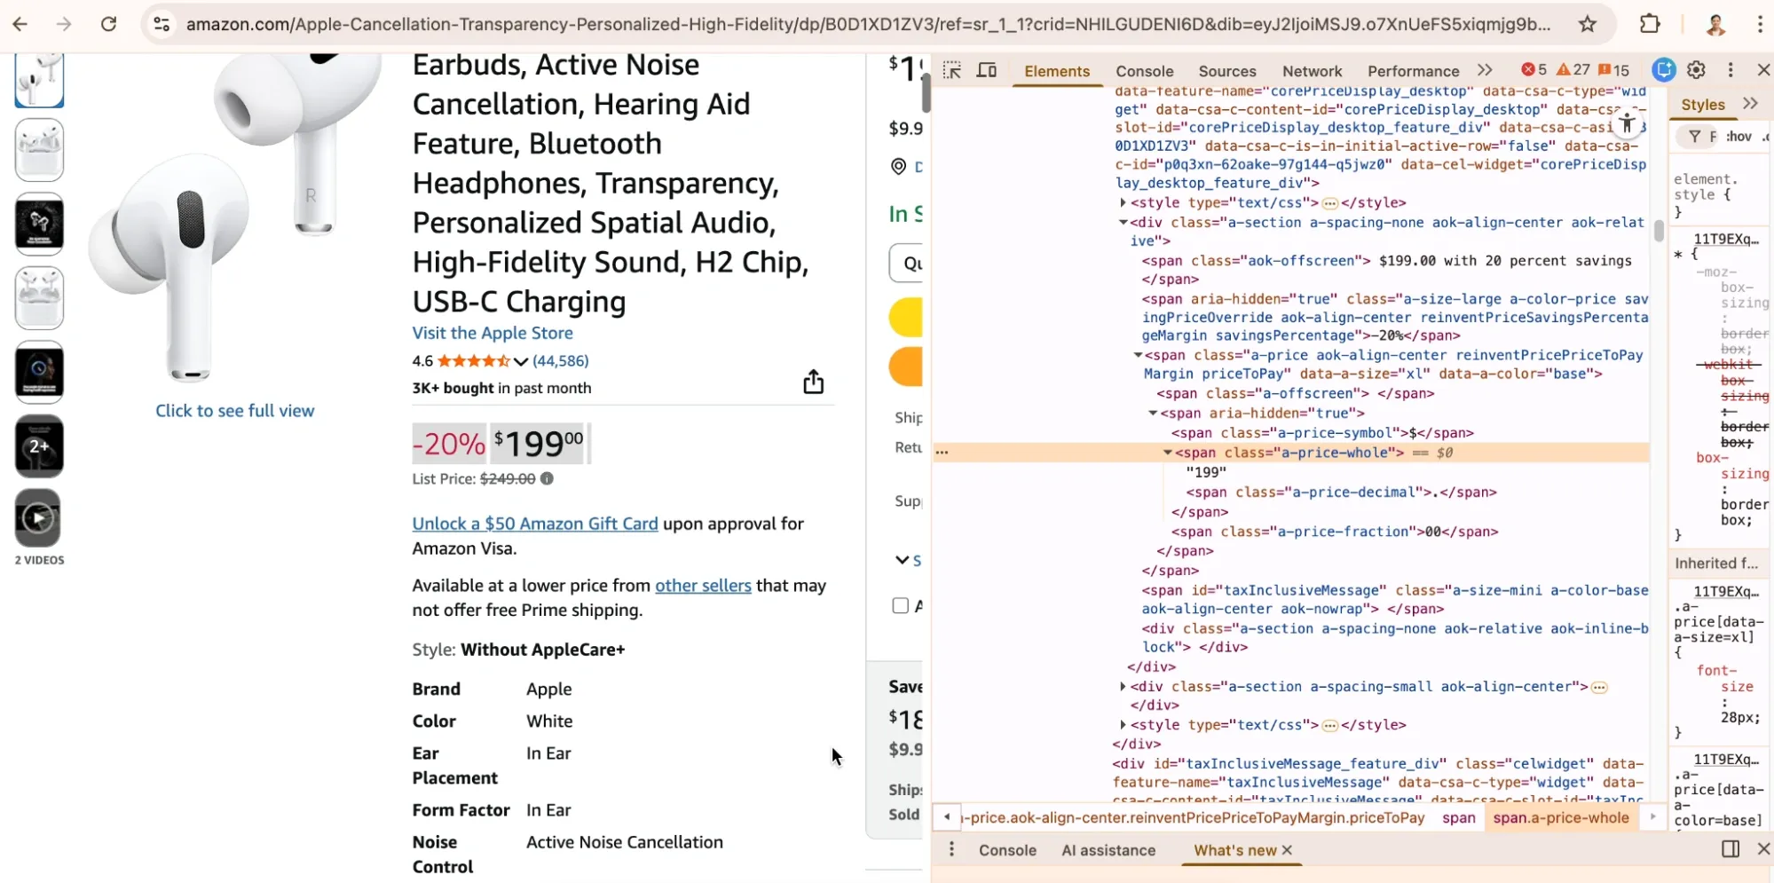
Task: Enable the :hov pseudo-class toggle in Styles
Action: point(1738,136)
